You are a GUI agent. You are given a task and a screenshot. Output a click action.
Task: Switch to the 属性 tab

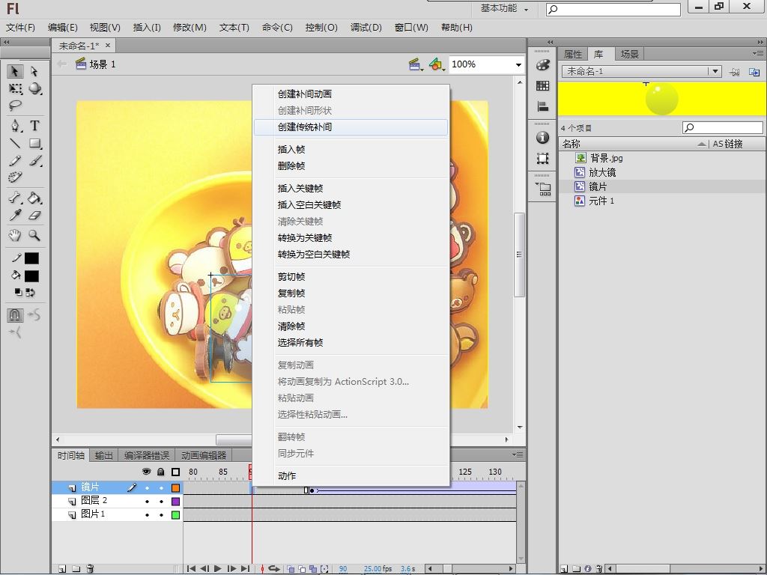[573, 54]
